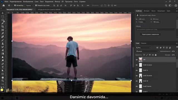This screenshot has width=178, height=100.
Task: Open the Обычные blend mode dropdown
Action: coord(147,51)
